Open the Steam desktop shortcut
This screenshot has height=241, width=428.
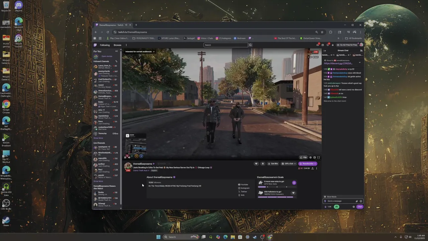(6, 221)
